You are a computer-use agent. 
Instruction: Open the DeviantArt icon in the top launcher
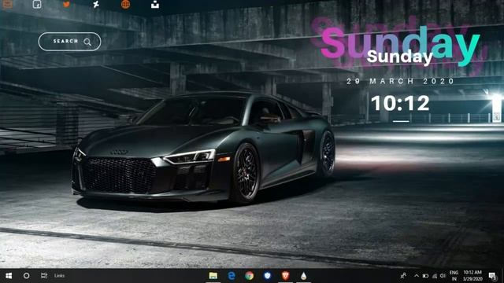(96, 4)
